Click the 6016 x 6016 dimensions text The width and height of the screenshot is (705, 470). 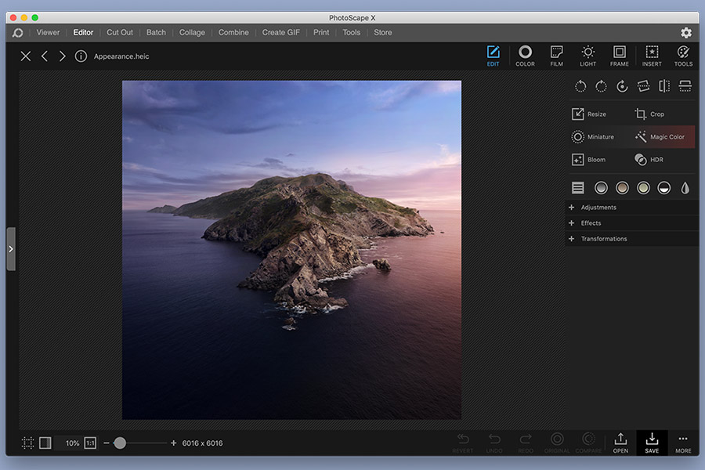pos(202,443)
